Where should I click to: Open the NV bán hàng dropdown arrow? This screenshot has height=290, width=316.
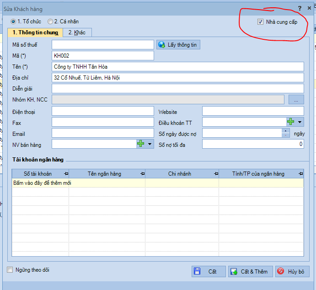click(150, 144)
